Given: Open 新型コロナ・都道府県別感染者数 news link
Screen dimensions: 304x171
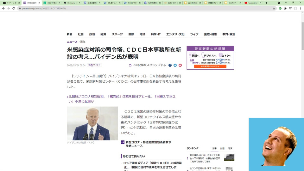Looking at the screenshot, I should [x=148, y=144].
